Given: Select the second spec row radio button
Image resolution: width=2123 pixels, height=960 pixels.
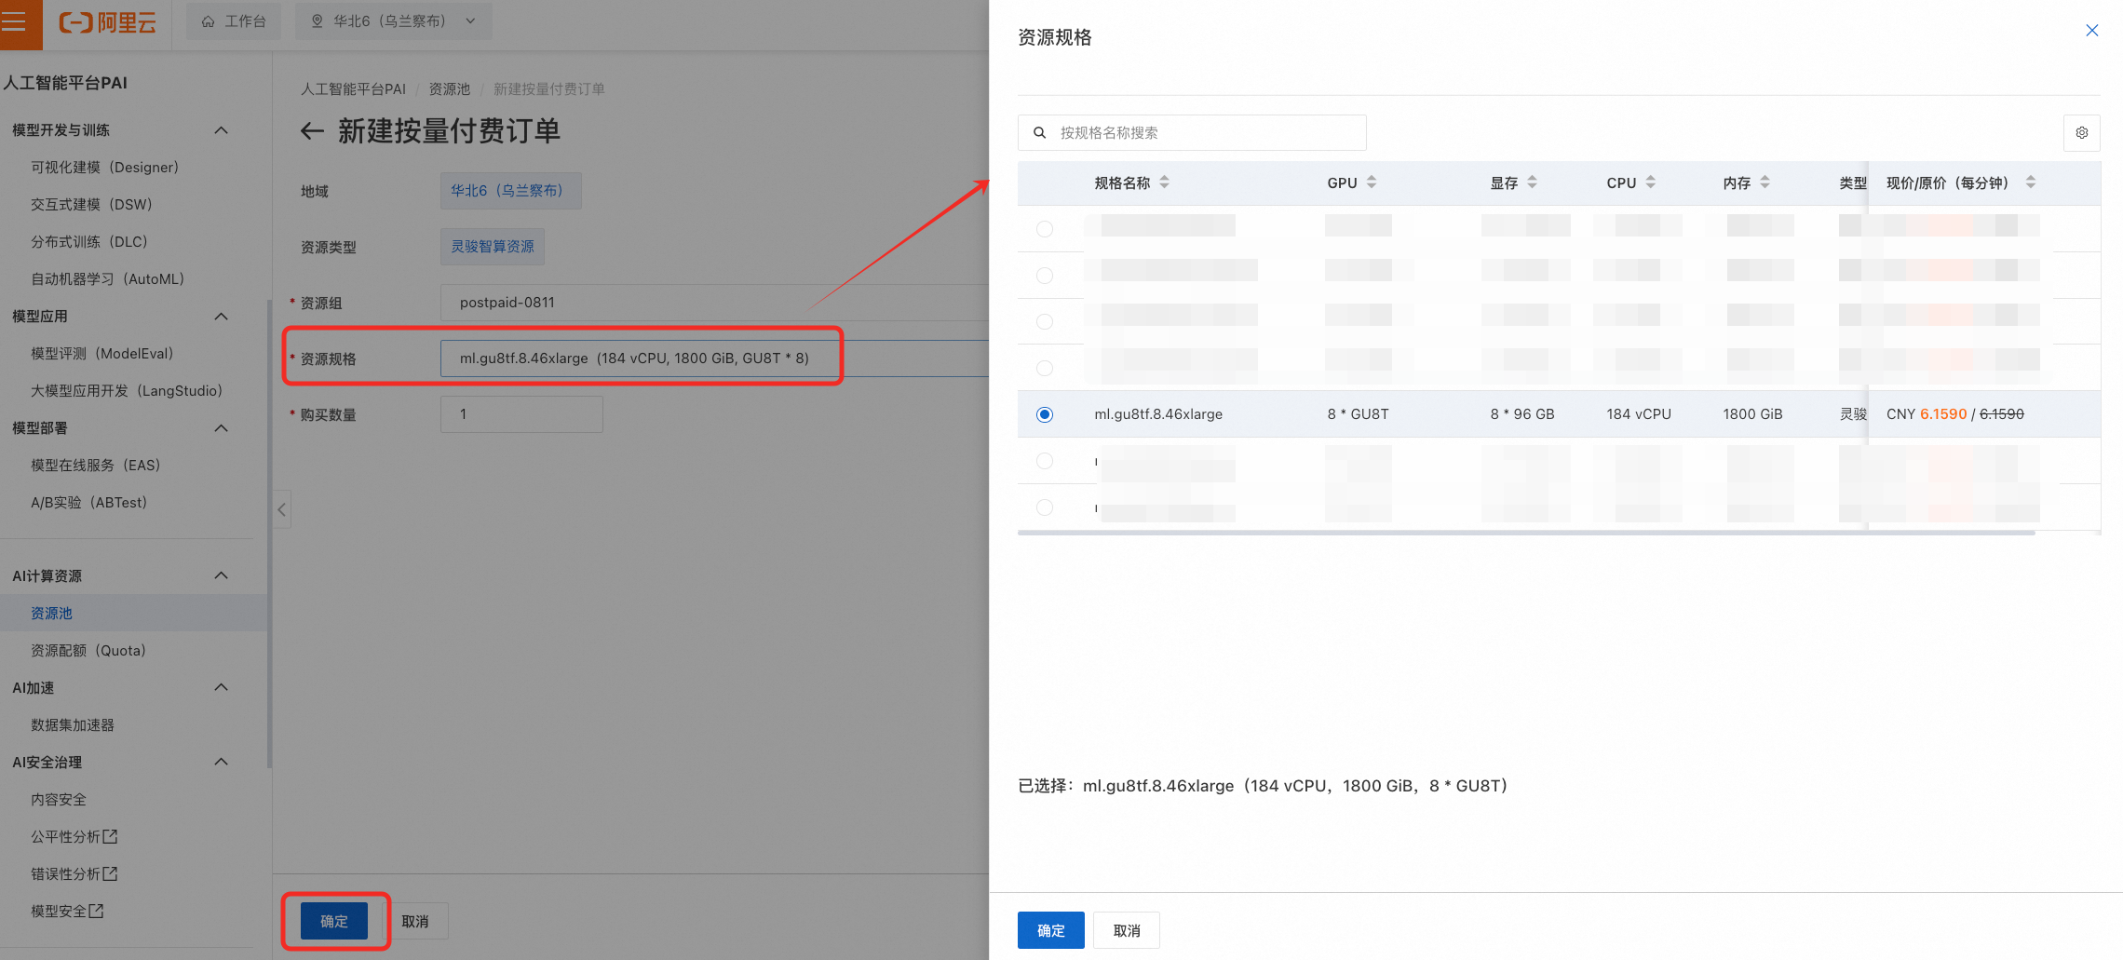Looking at the screenshot, I should point(1045,276).
